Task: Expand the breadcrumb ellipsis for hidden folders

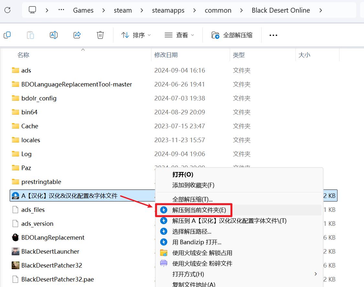Action: 61,10
